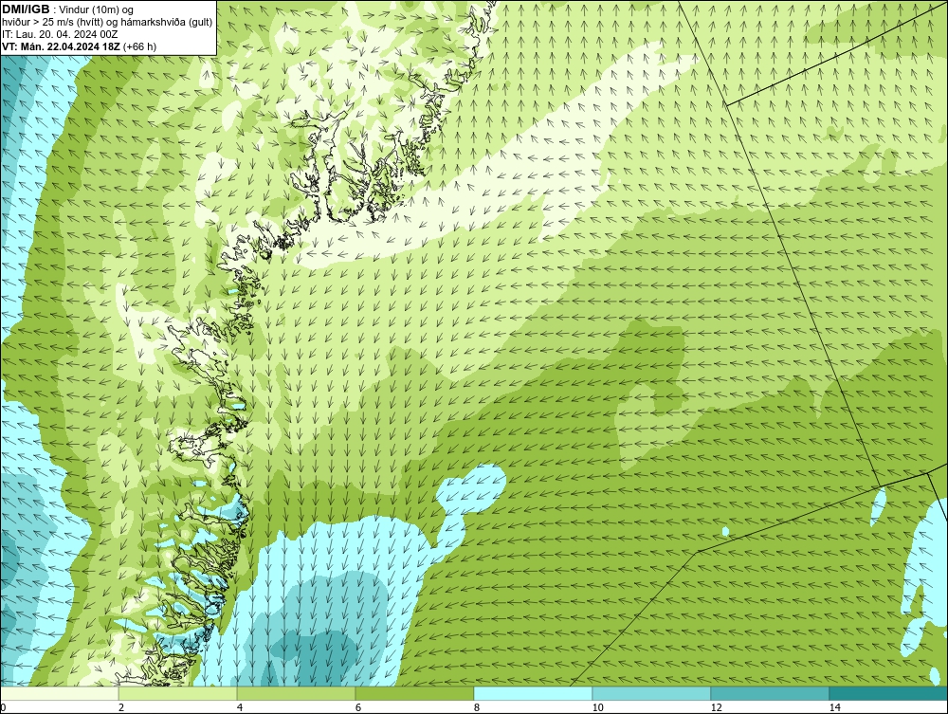Click the 8–10 m/s light cyan legend segment
The image size is (948, 714).
coord(533,693)
